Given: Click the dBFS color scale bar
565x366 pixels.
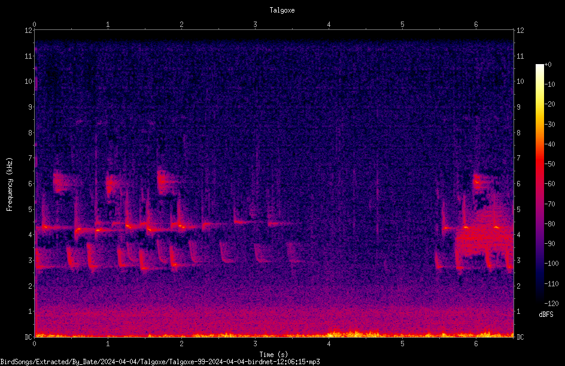Looking at the screenshot, I should coord(539,183).
